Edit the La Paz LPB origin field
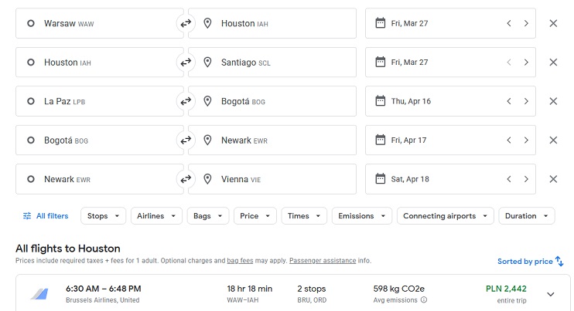The height and width of the screenshot is (311, 574). [100, 101]
